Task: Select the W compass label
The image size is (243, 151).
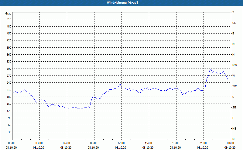Action: click(x=234, y=76)
